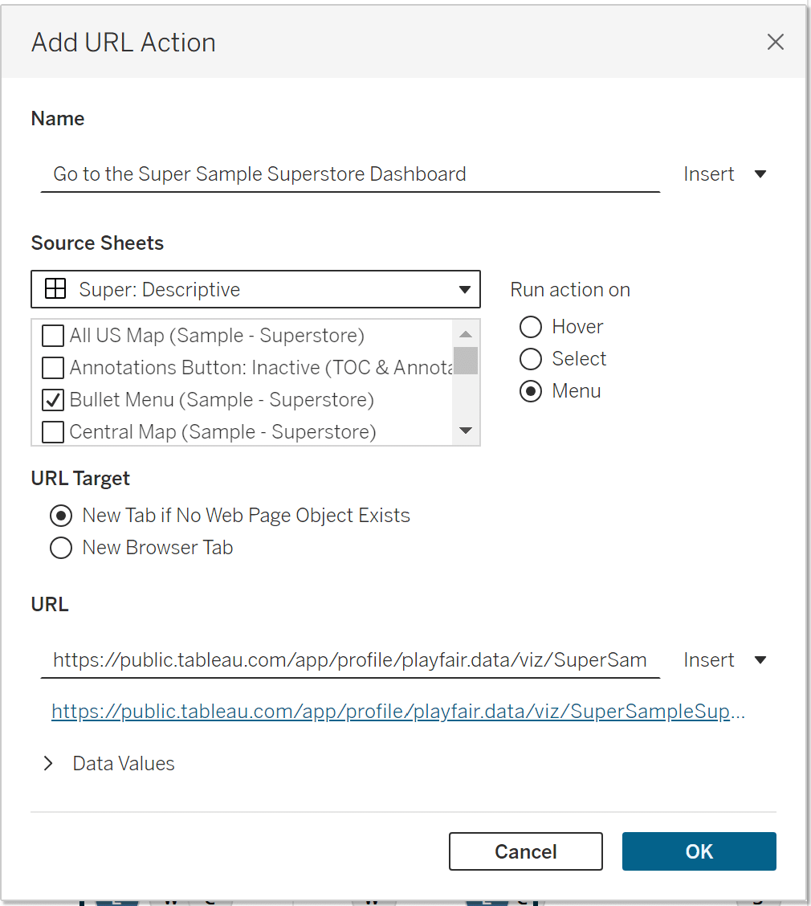Click the sheets list scrollbar thumb
Viewport: 811px width, 906px height.
(x=466, y=361)
